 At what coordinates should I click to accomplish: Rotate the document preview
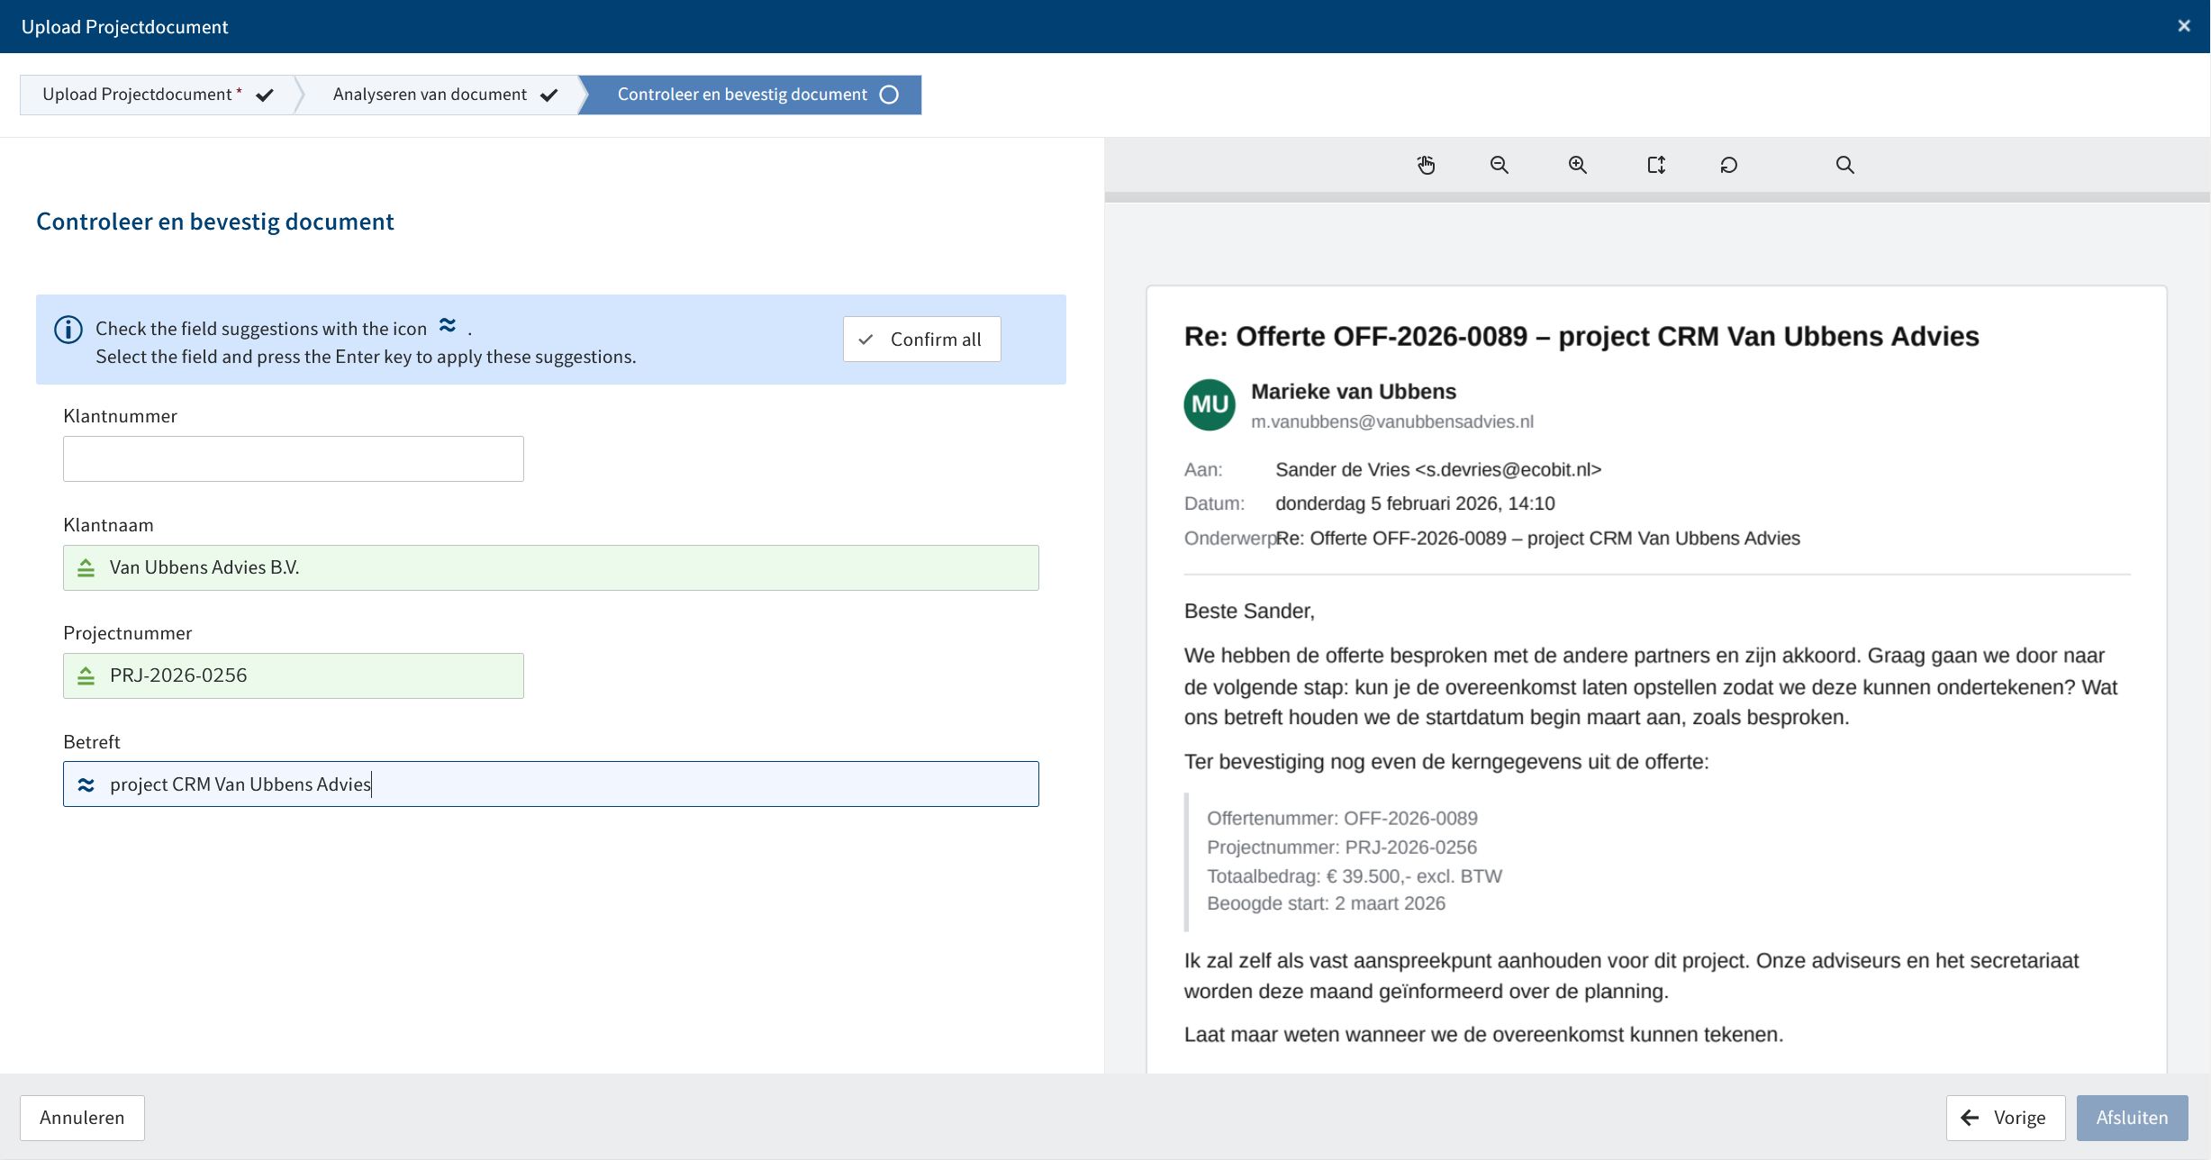pos(1729,165)
